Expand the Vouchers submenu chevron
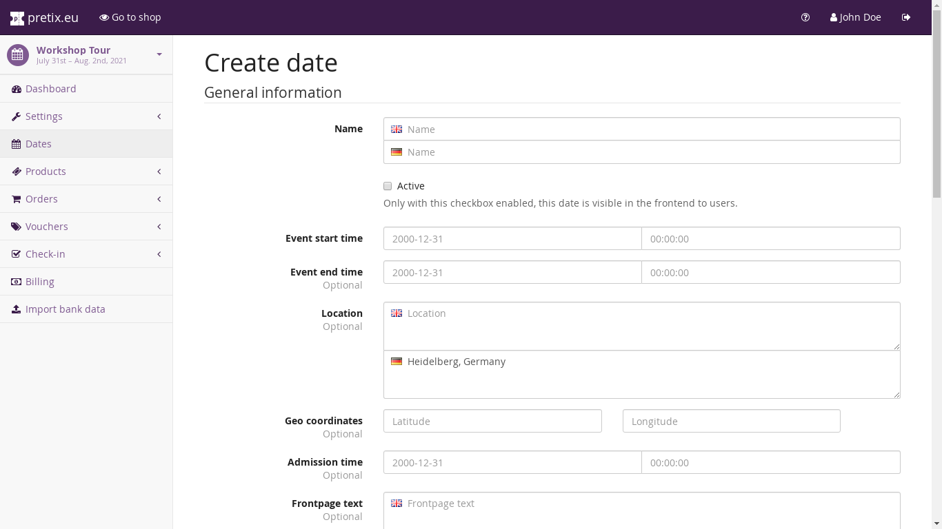The image size is (942, 529). point(159,227)
